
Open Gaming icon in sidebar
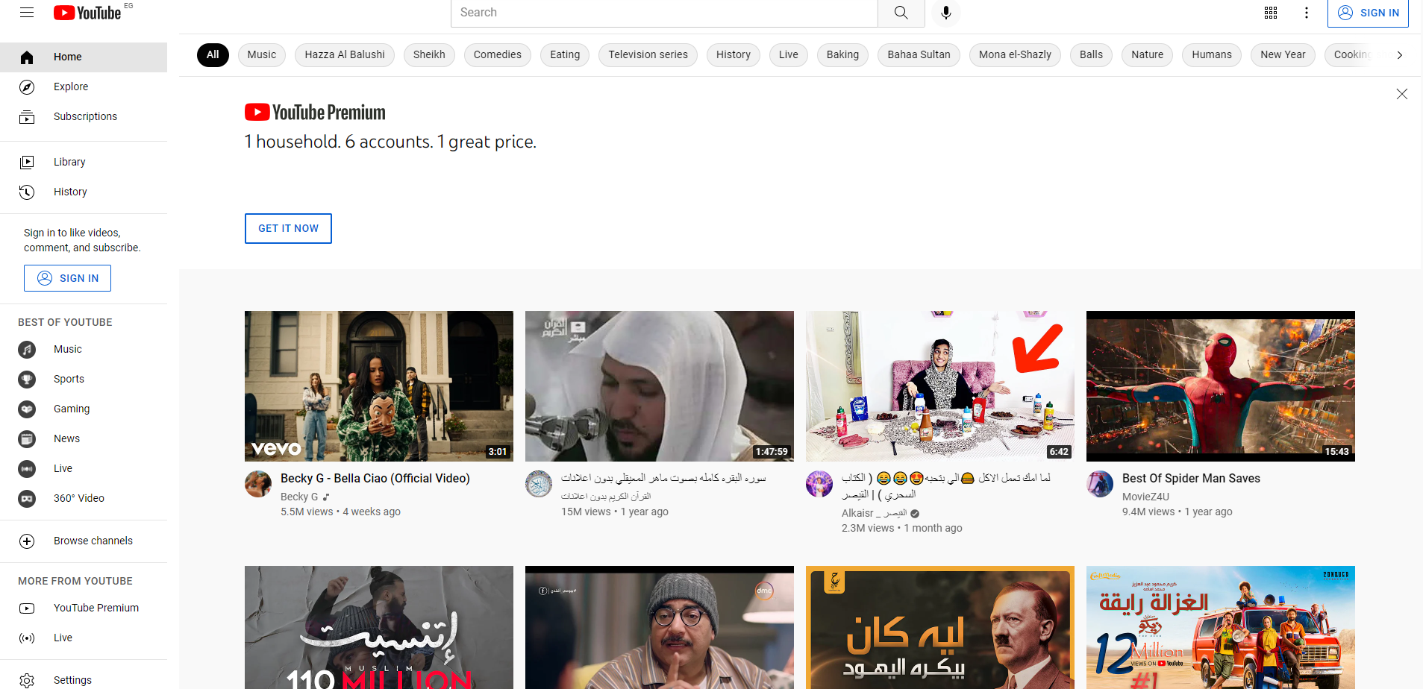click(27, 409)
